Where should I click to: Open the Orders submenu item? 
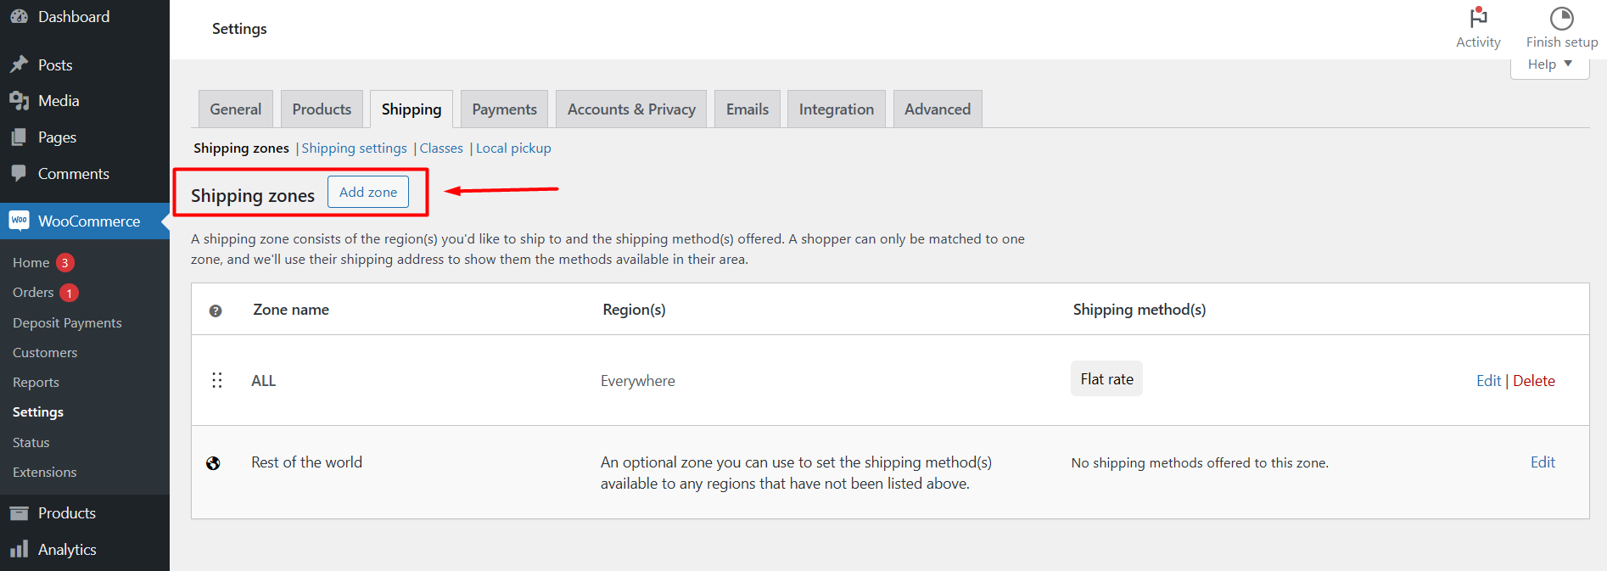pos(33,292)
